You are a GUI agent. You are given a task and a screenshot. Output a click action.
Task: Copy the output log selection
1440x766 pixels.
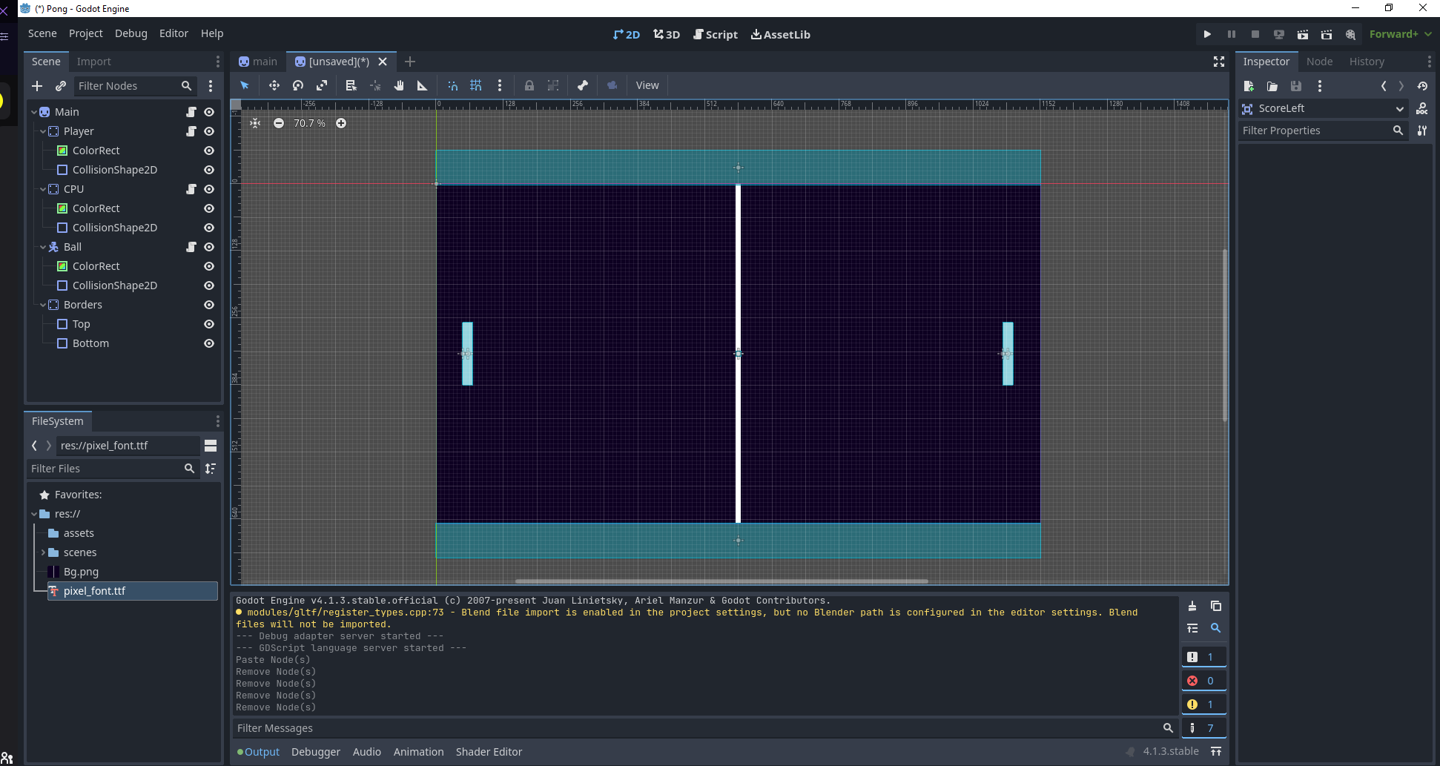[x=1216, y=606]
